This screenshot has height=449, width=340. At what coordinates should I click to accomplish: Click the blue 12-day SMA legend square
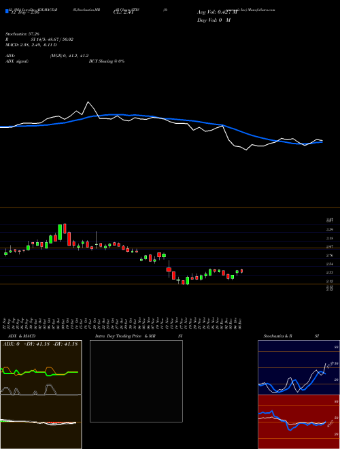[x=7, y=12]
